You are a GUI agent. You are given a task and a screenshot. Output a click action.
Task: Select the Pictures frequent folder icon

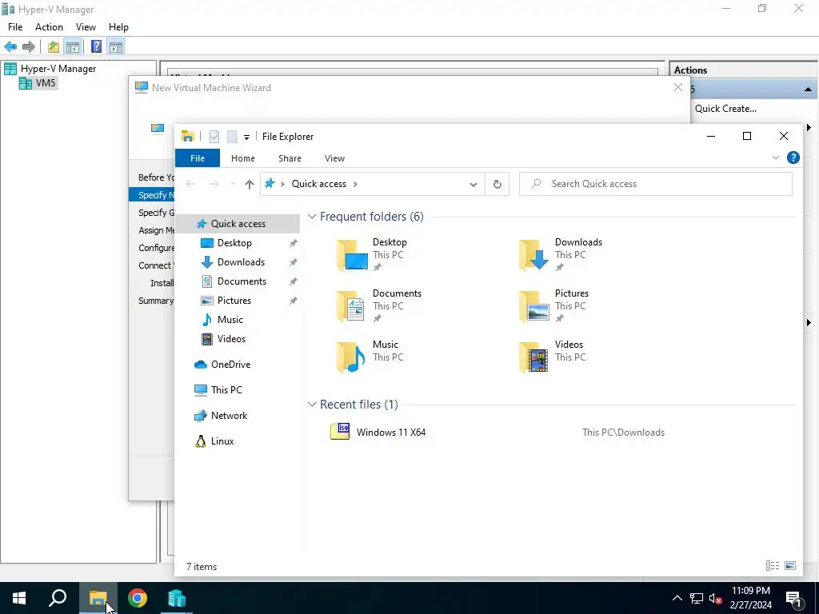click(534, 306)
